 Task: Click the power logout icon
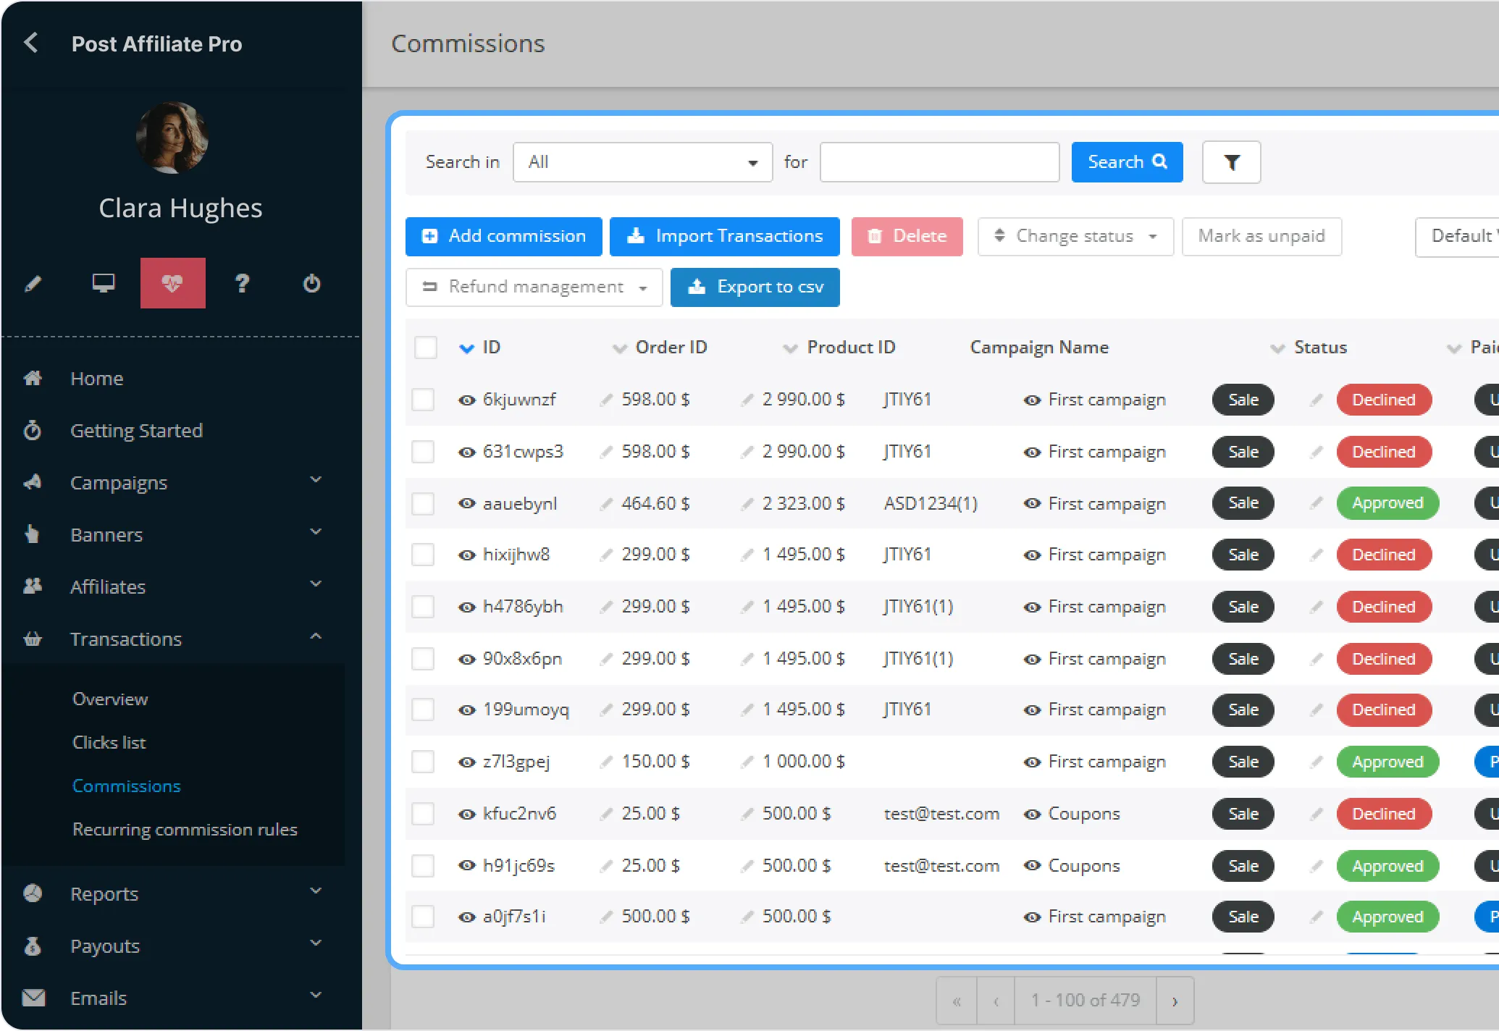(x=311, y=283)
